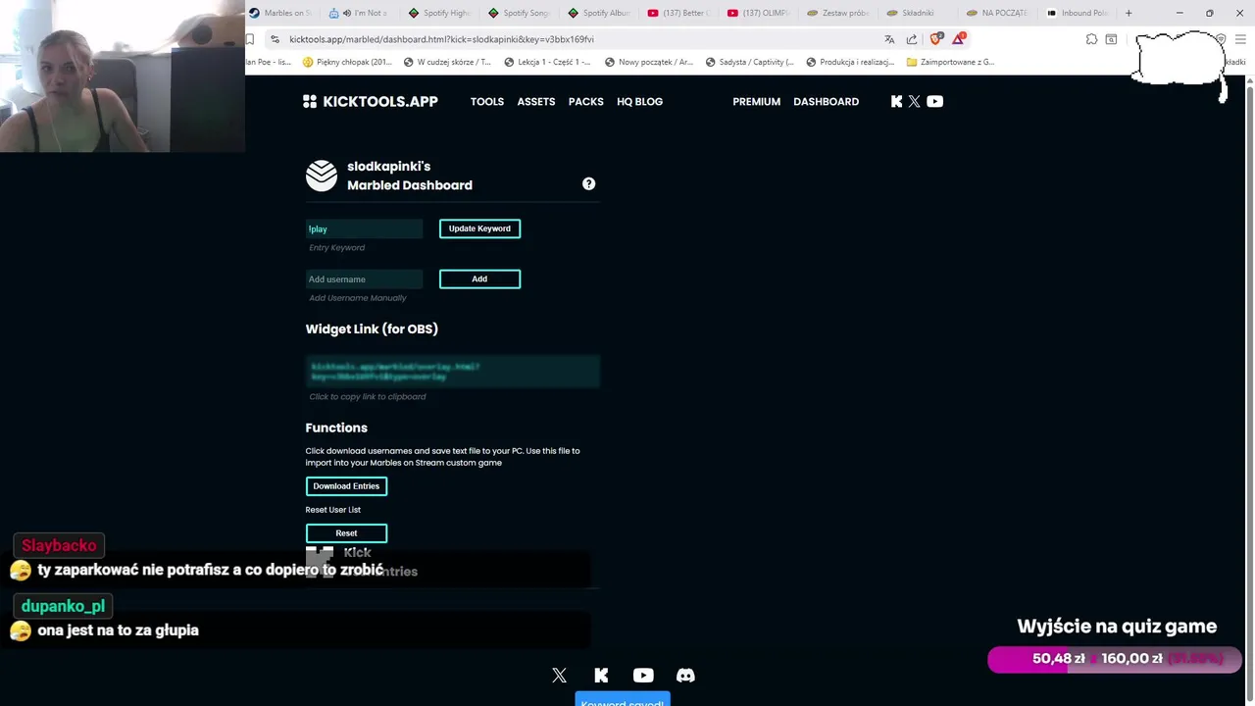Click the dupanko_pl chat username
The width and height of the screenshot is (1255, 706).
click(x=63, y=606)
